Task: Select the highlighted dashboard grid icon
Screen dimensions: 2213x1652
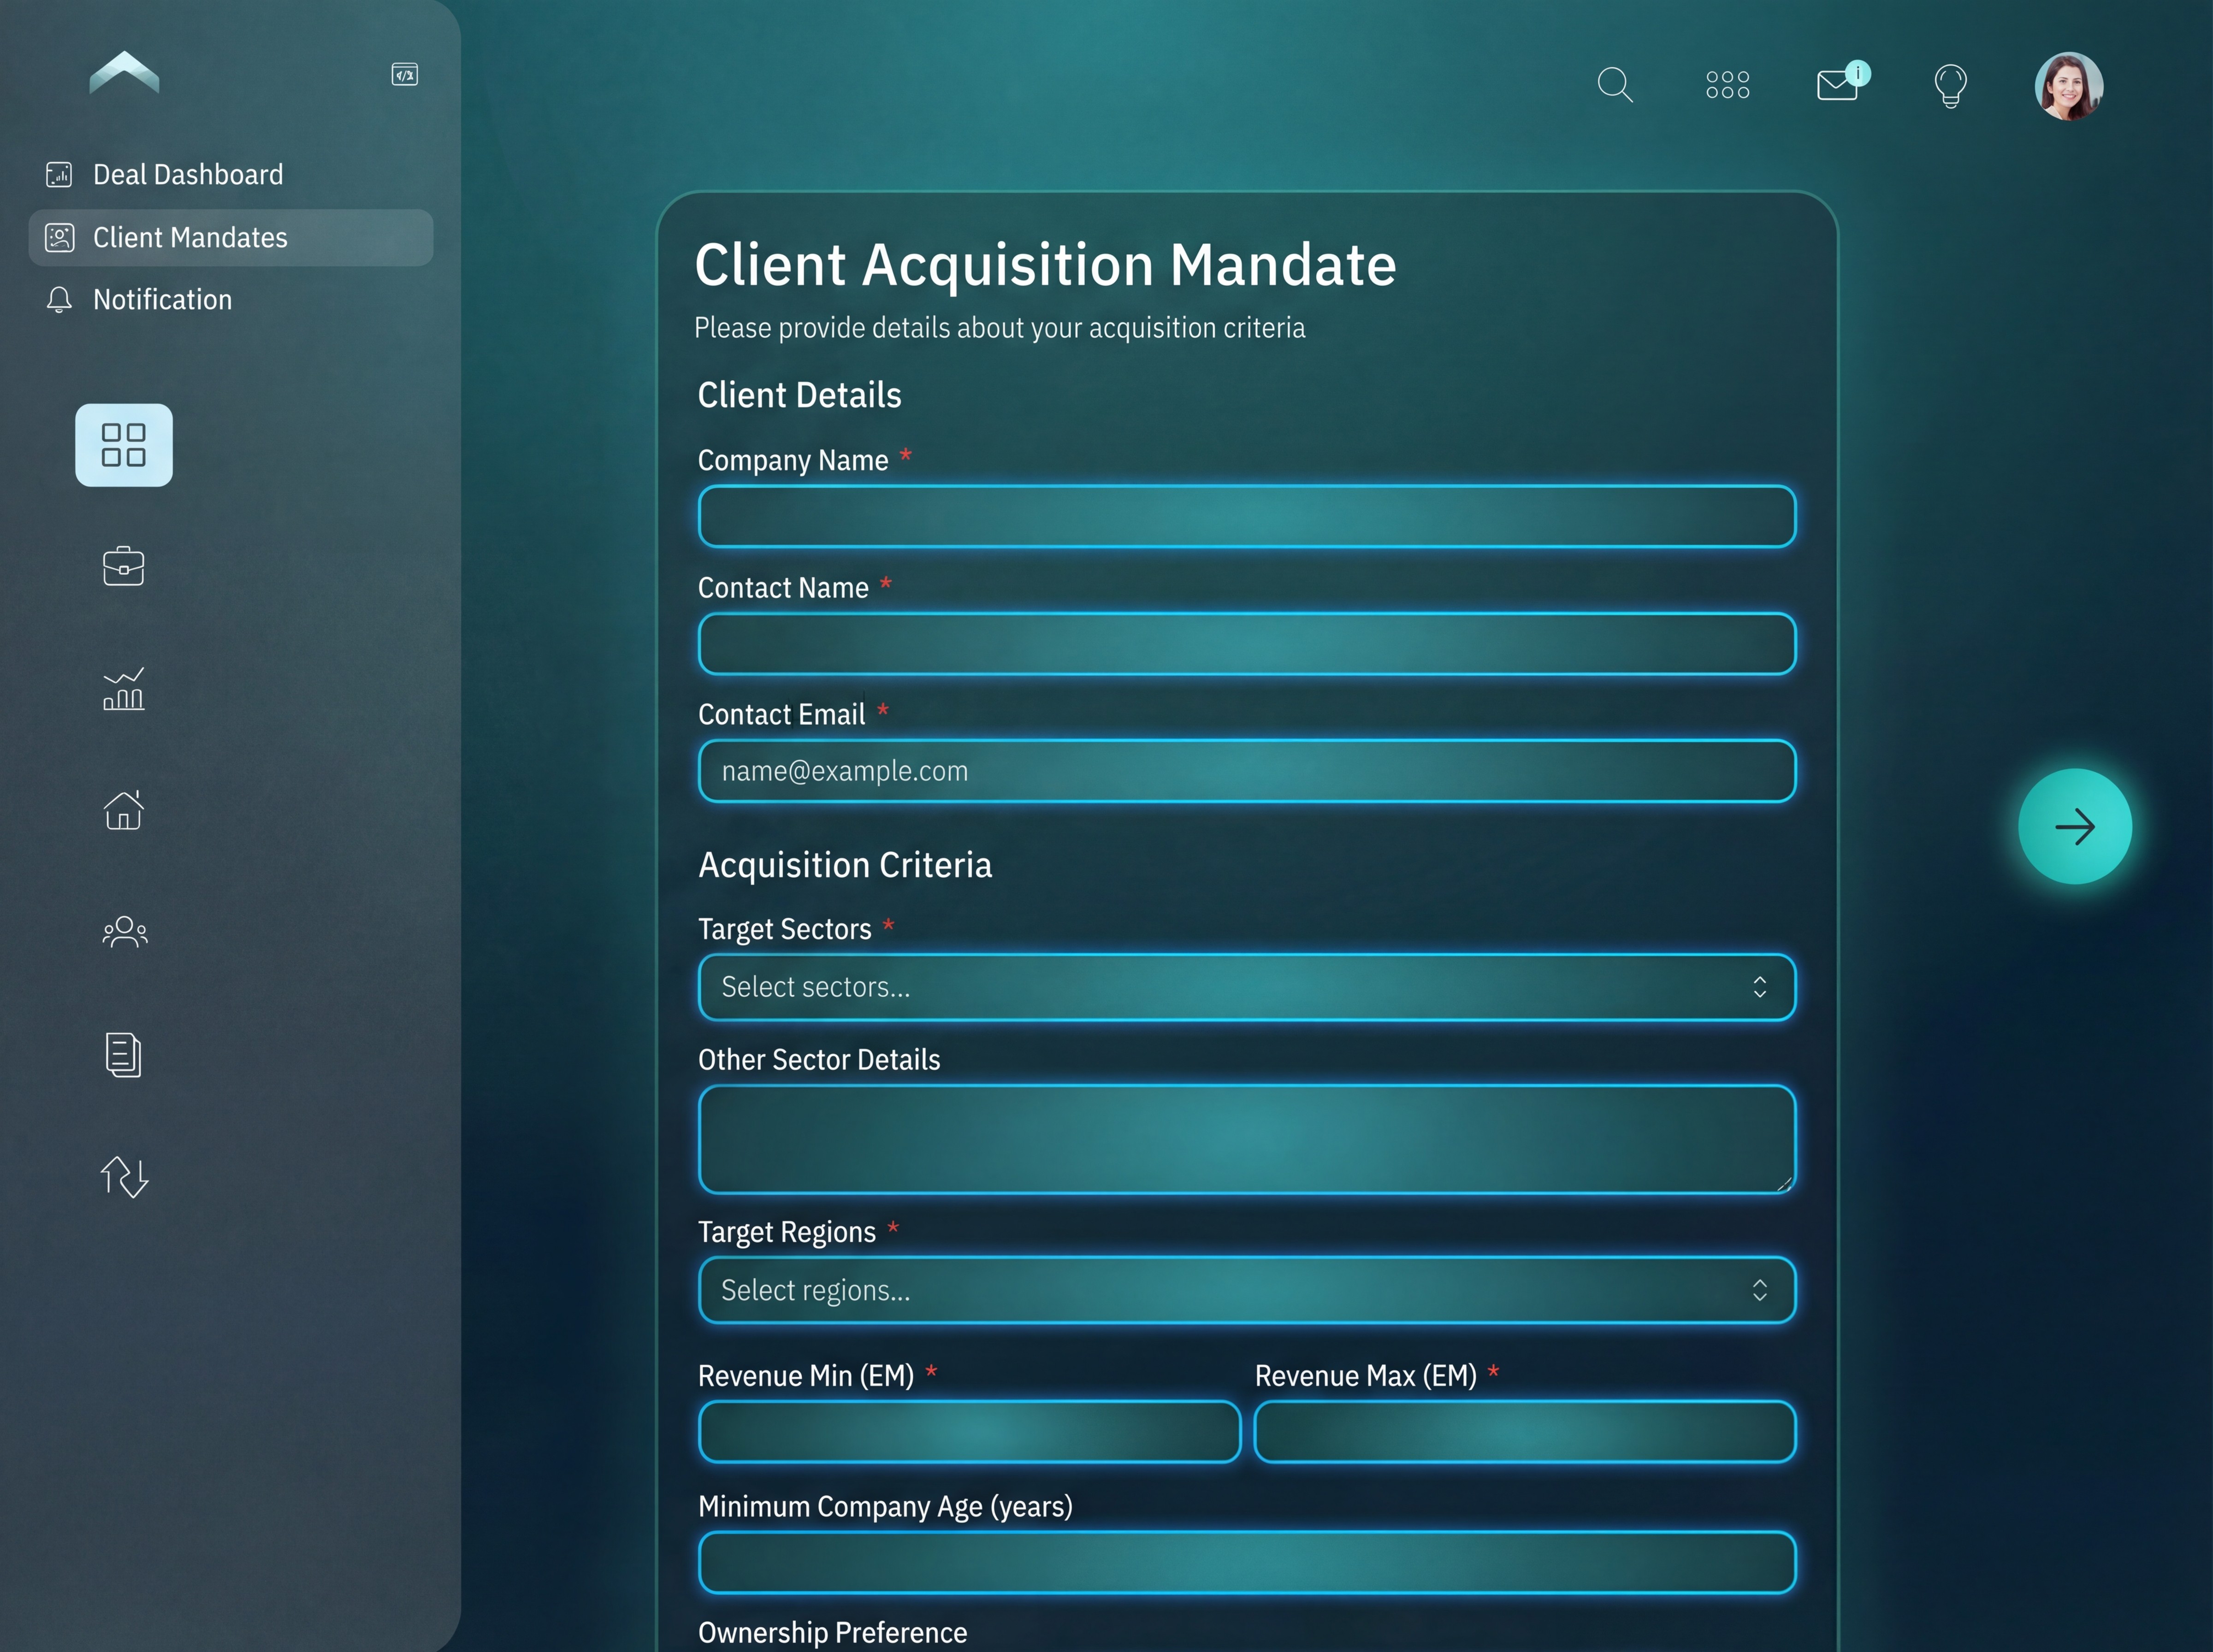Action: (x=123, y=445)
